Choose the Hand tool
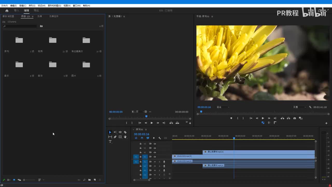332x187 pixels. coord(125,137)
